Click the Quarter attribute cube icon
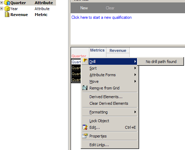The width and height of the screenshot is (185, 150). tap(7, 2)
